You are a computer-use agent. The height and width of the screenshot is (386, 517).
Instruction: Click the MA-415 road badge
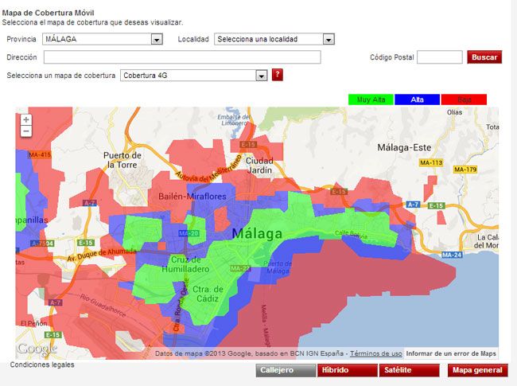(40, 154)
